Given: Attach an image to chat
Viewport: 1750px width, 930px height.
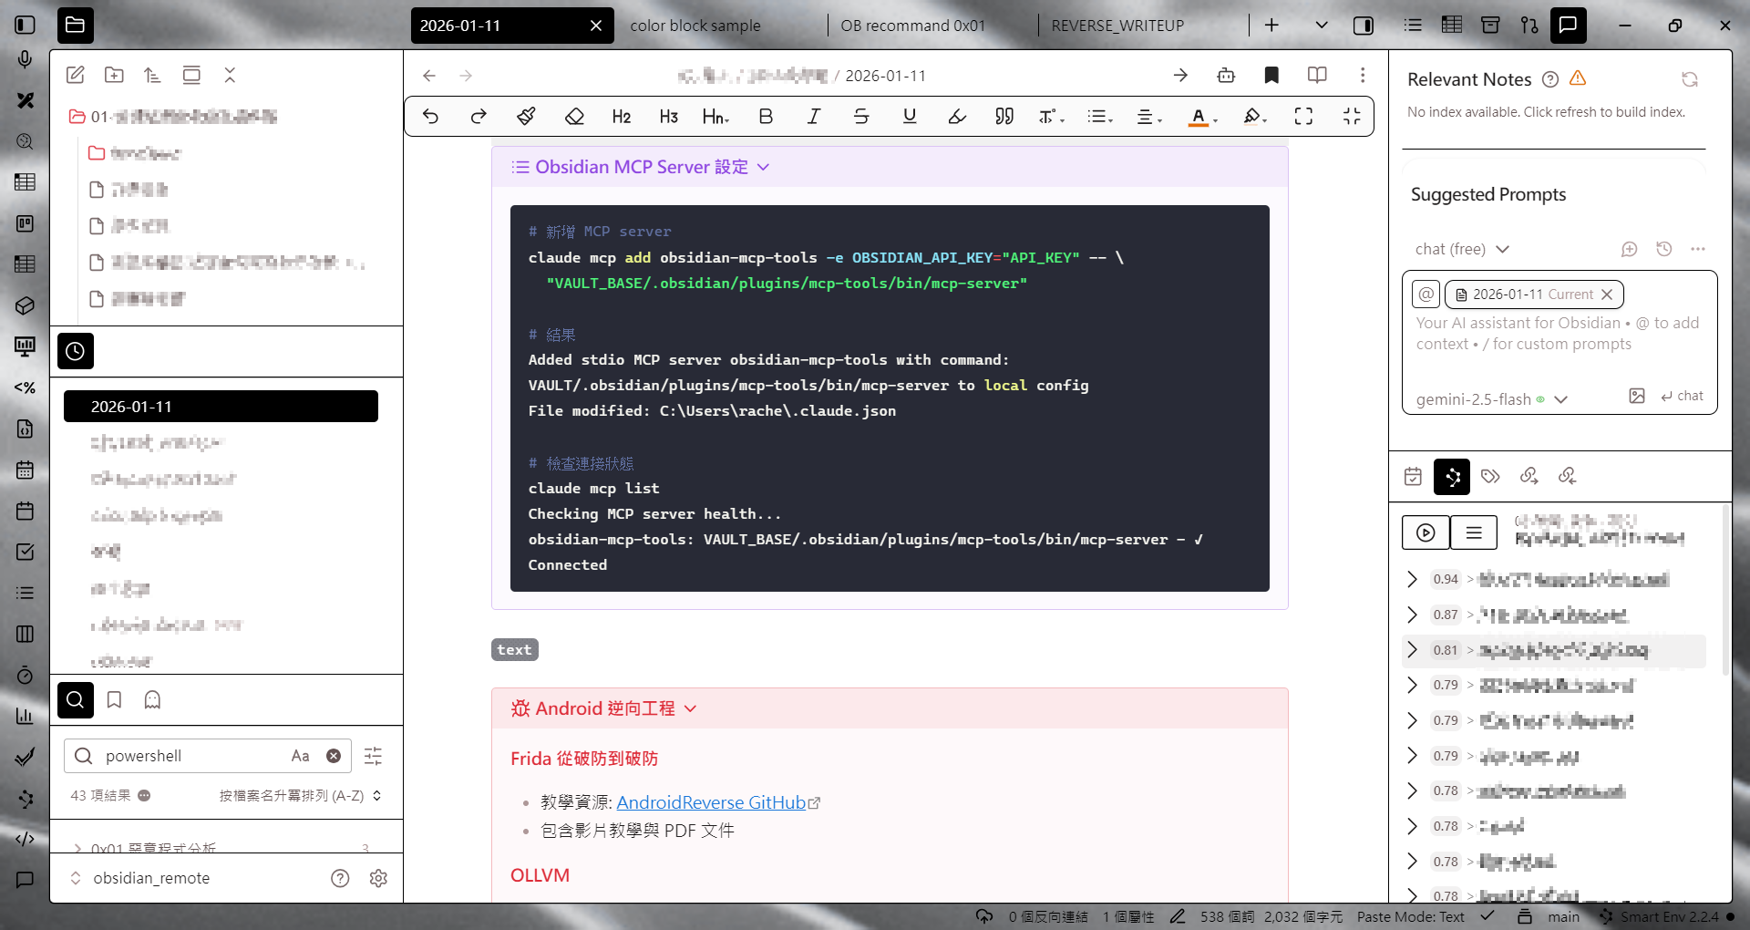Looking at the screenshot, I should tap(1637, 396).
